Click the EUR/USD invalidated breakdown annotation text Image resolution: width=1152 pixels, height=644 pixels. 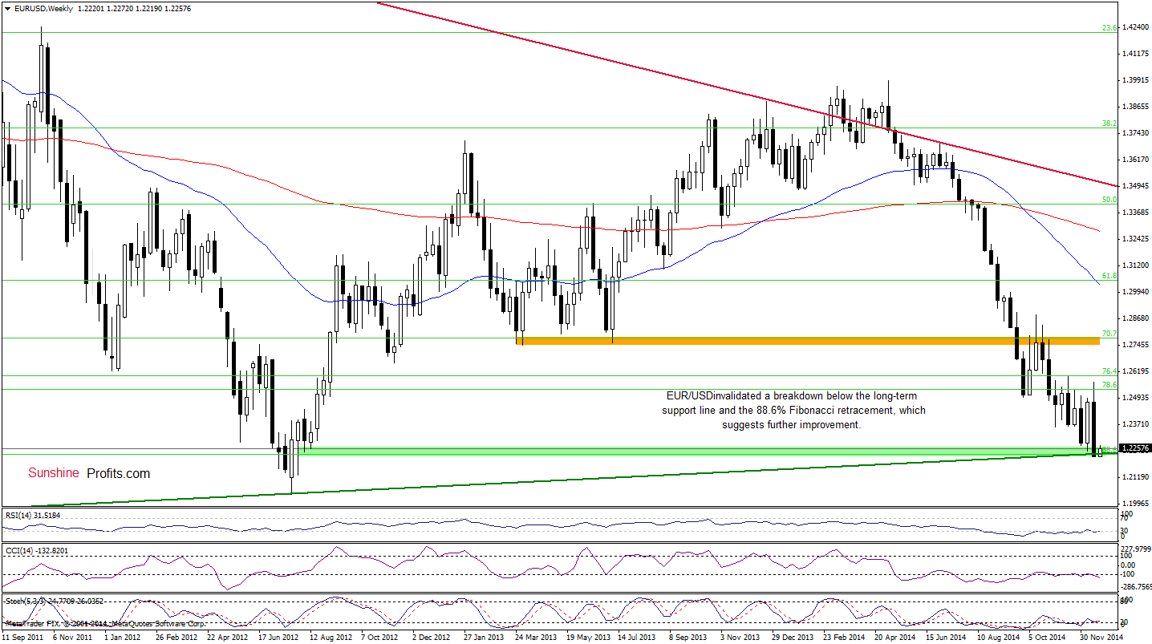pyautogui.click(x=793, y=411)
